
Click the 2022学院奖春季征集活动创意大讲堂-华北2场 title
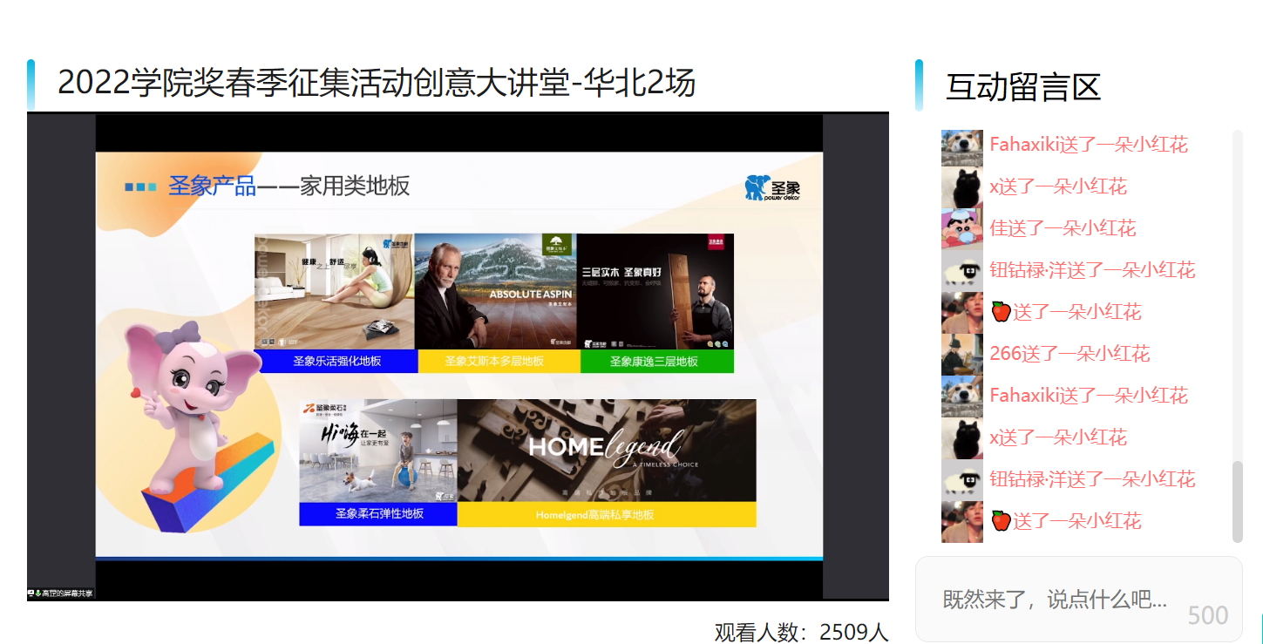[377, 84]
